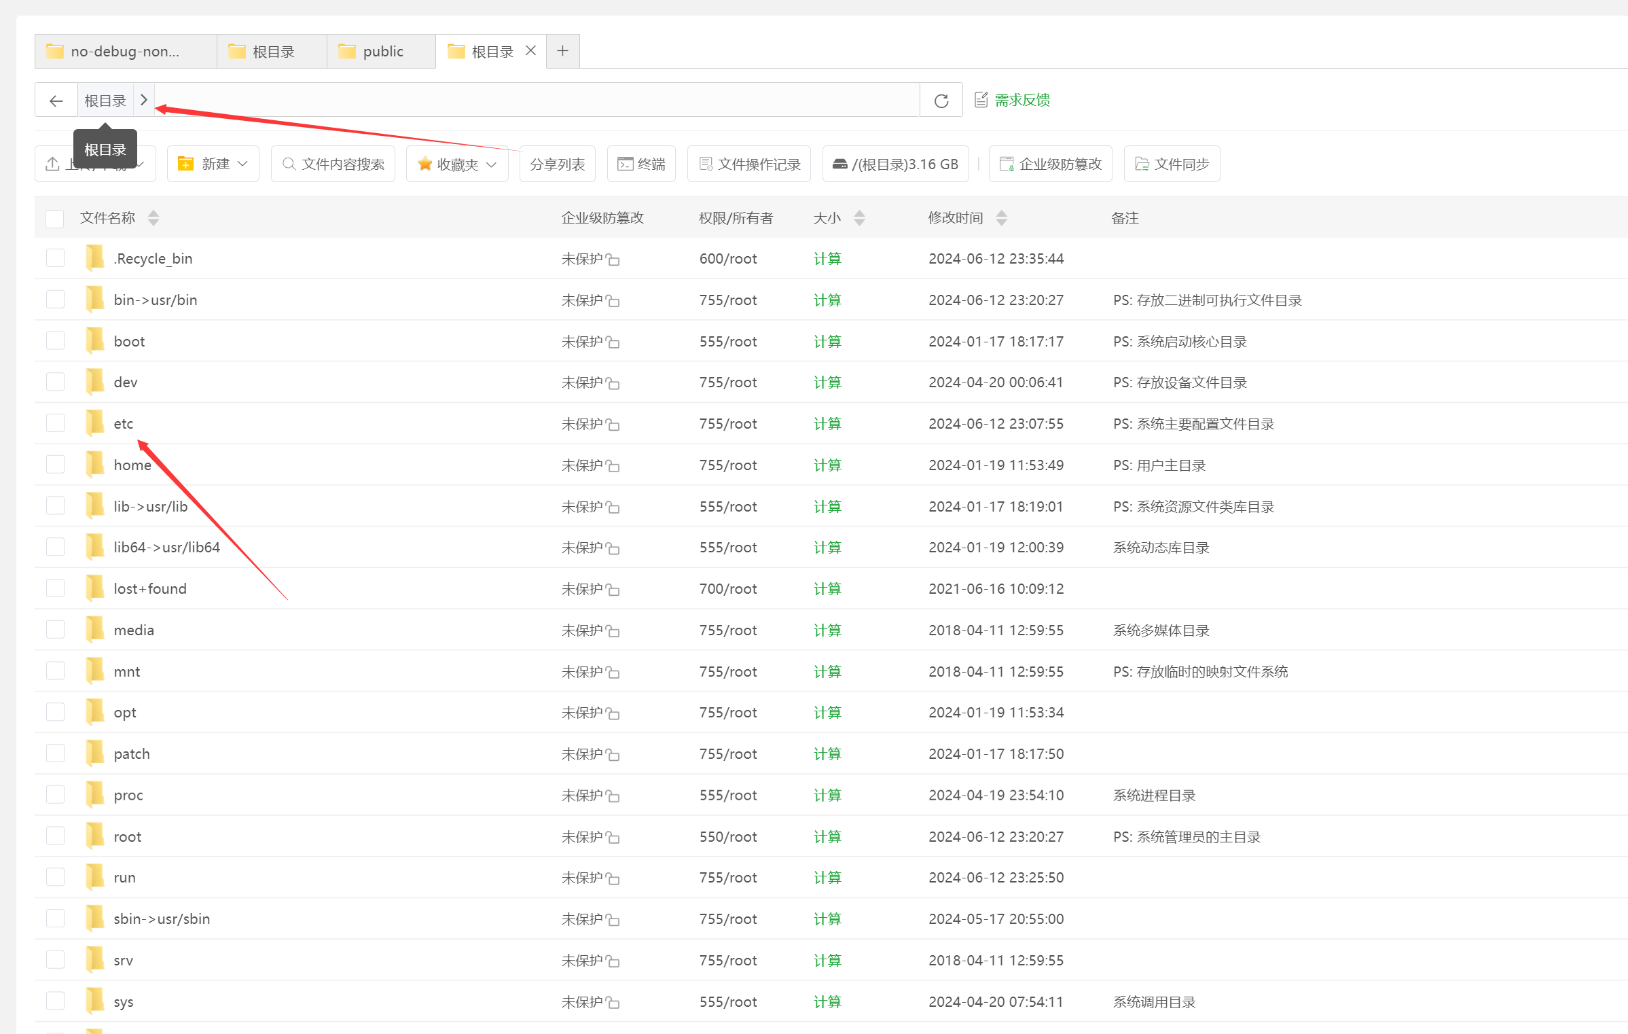Switch to the first 根目录 tab
This screenshot has height=1034, width=1628.
pyautogui.click(x=272, y=52)
